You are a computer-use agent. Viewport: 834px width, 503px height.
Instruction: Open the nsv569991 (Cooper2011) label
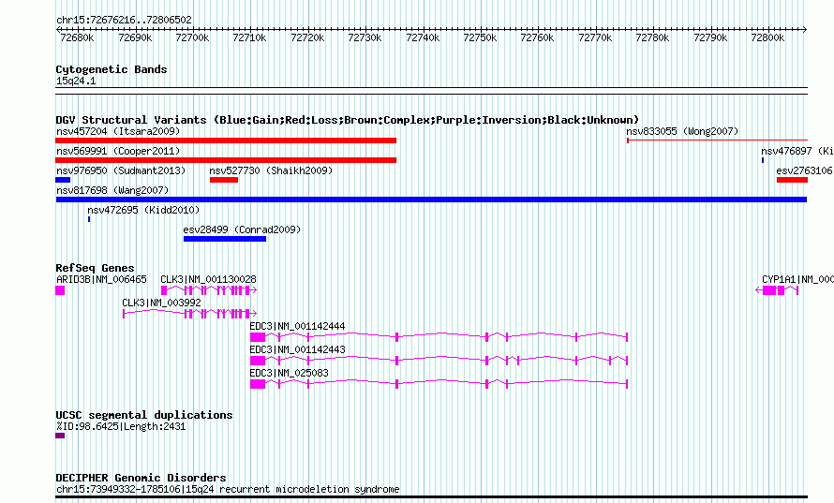coord(118,151)
